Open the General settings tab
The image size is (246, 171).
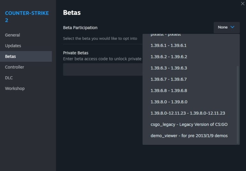tap(12, 35)
